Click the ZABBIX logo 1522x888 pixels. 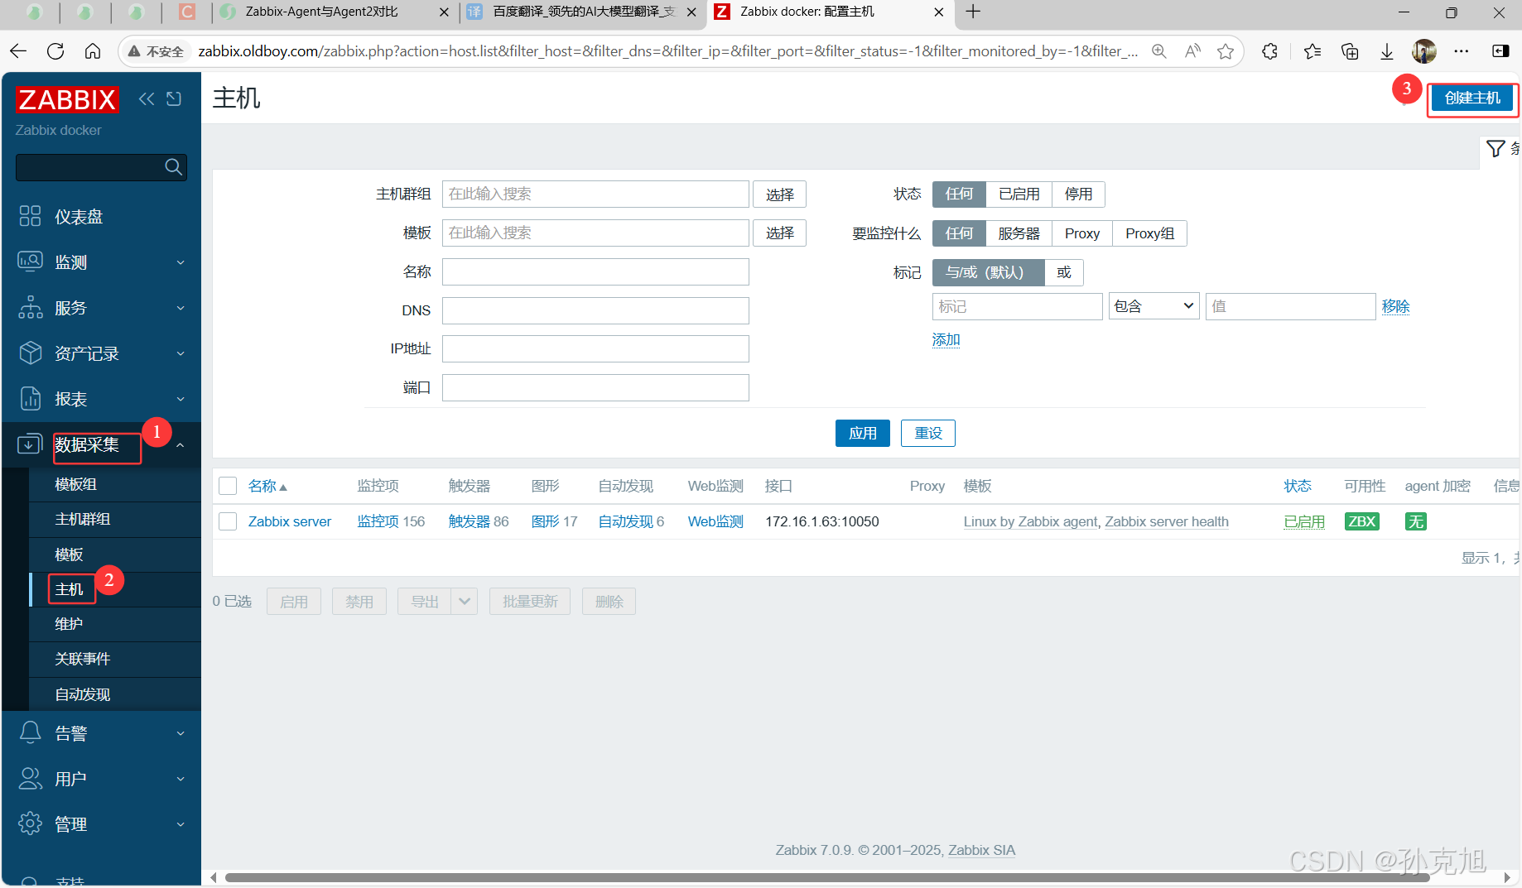coord(67,99)
